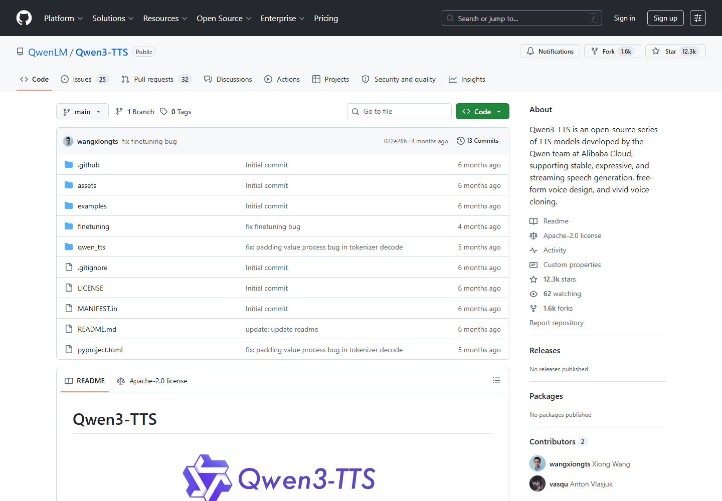Open update: update readme commit message

pyautogui.click(x=282, y=329)
